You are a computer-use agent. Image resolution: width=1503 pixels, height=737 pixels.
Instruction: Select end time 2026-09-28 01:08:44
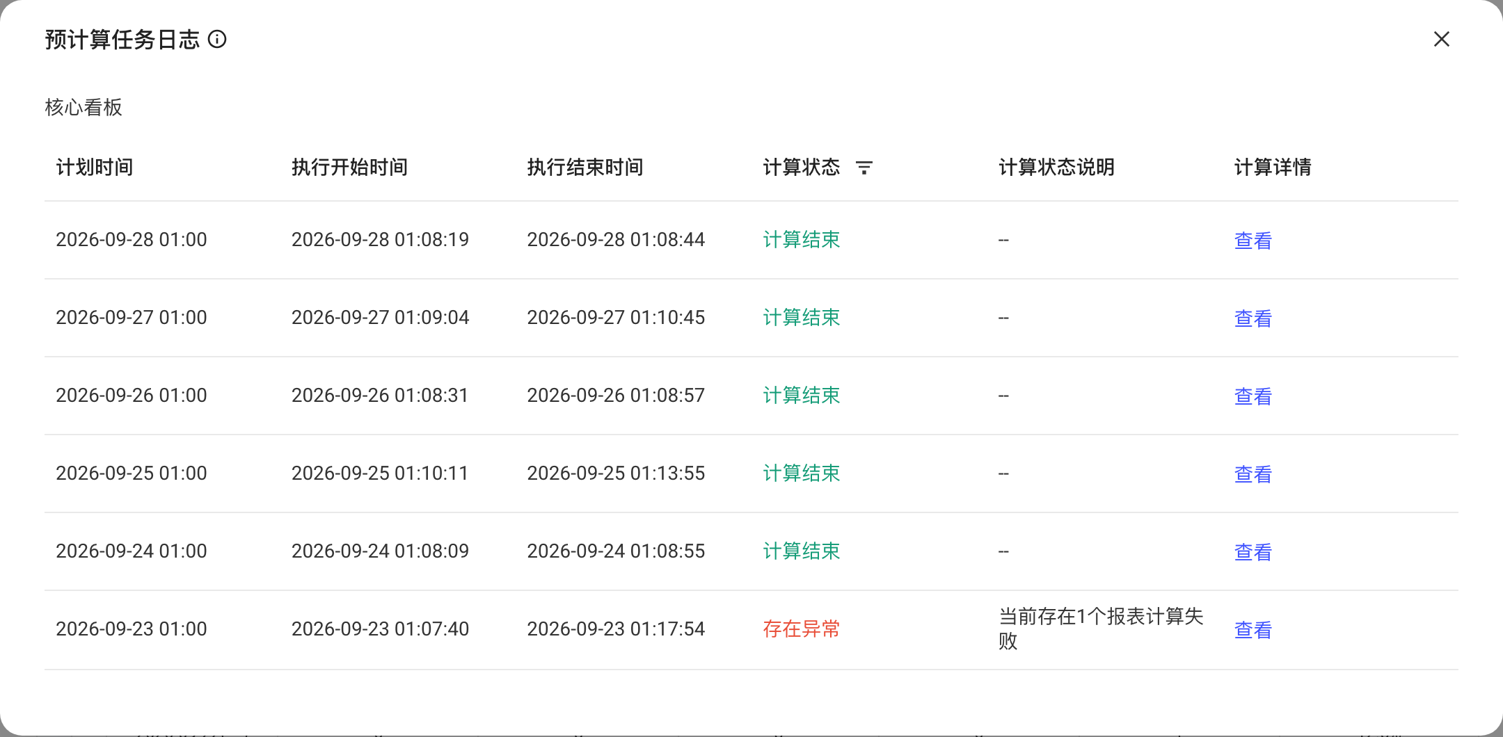tap(616, 239)
